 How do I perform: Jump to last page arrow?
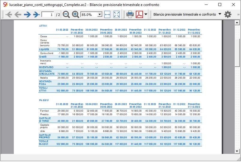pos(37,15)
